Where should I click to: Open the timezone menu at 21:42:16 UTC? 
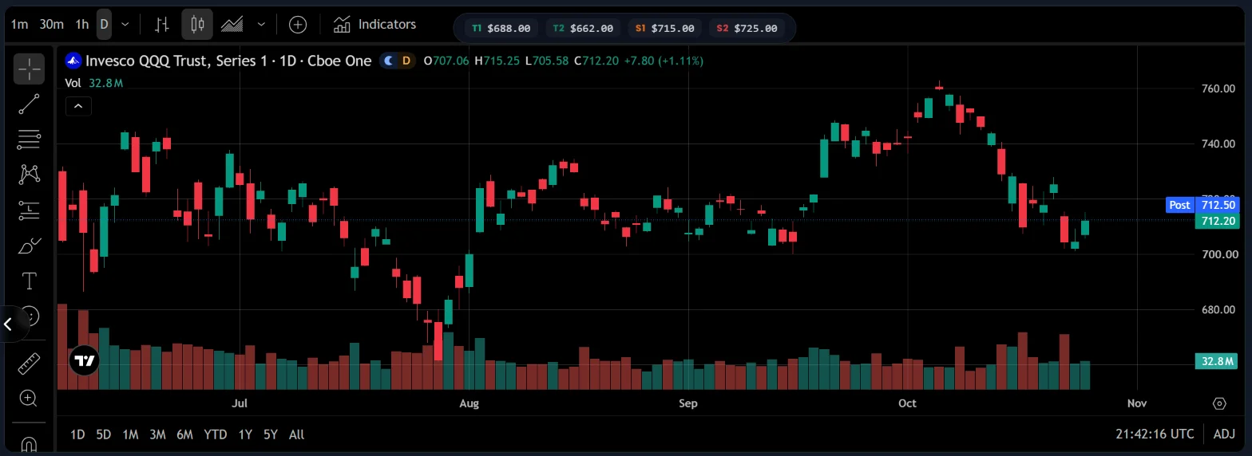pos(1155,434)
